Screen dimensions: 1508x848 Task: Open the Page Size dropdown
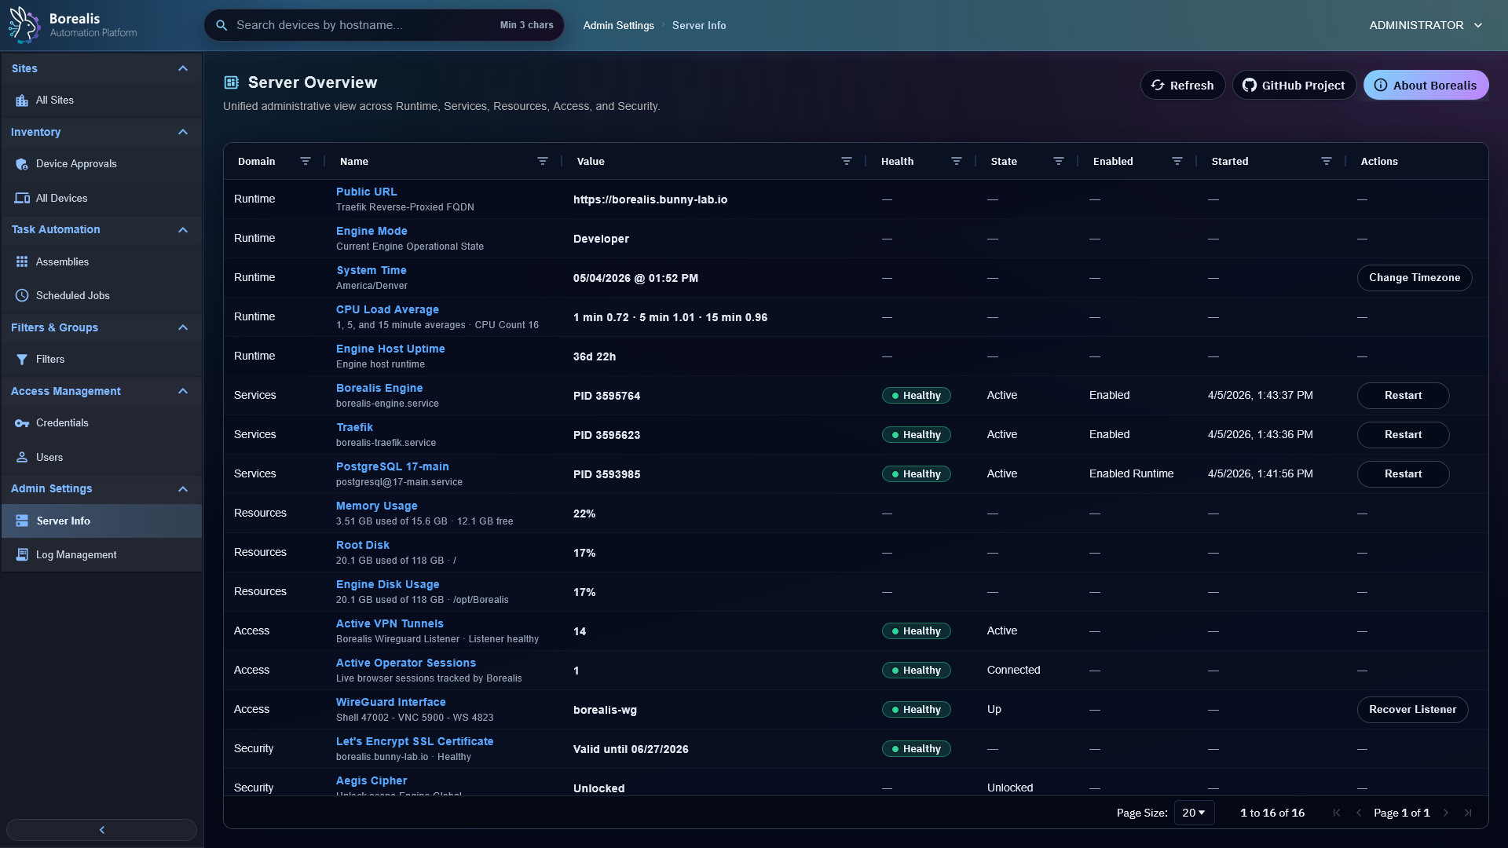pos(1194,813)
